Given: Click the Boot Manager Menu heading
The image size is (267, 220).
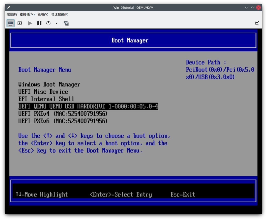Looking at the screenshot, I should pyautogui.click(x=45, y=70).
